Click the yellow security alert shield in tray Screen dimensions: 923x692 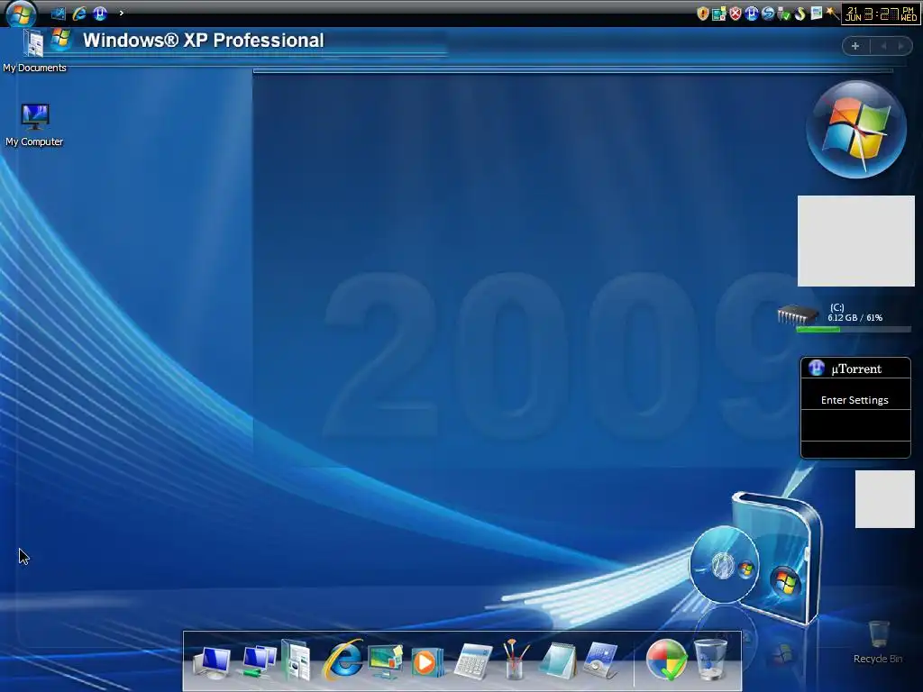(x=702, y=14)
